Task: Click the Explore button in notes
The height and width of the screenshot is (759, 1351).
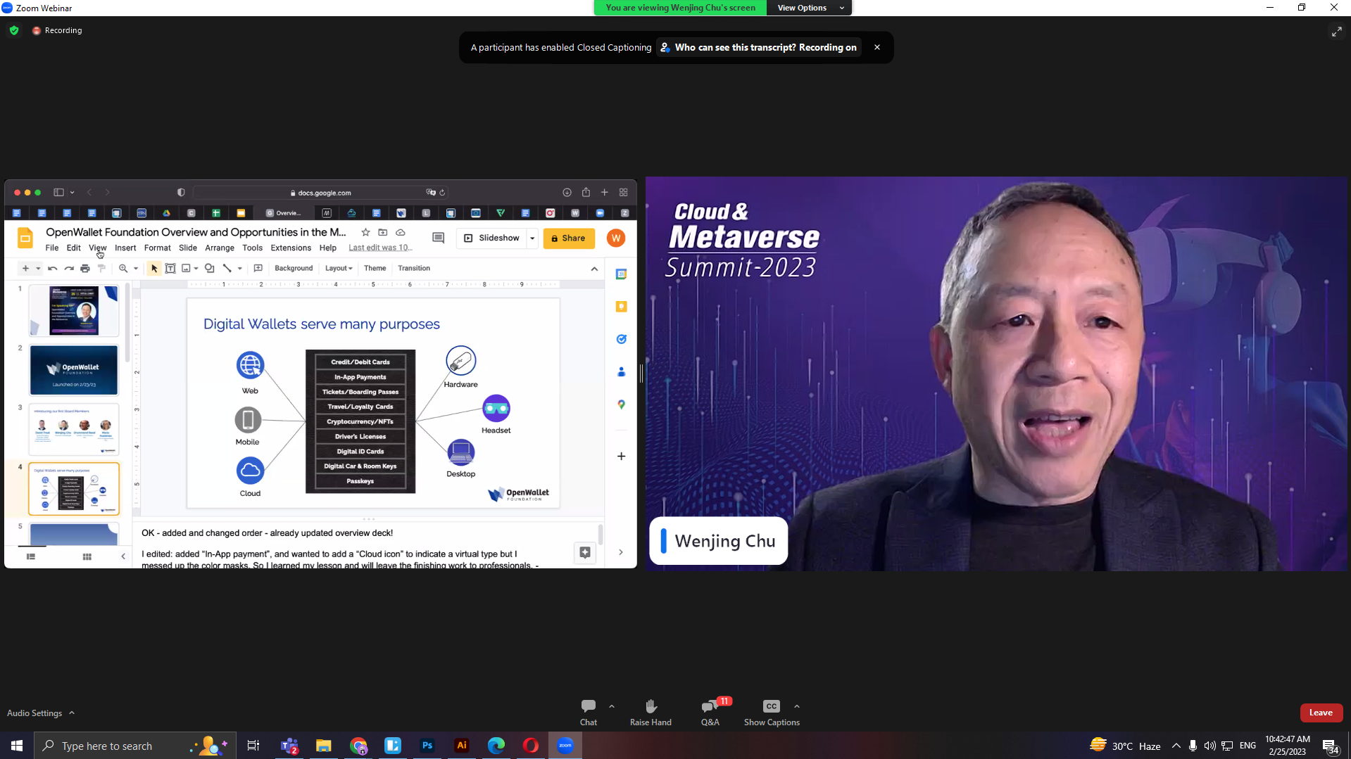Action: coord(585,553)
